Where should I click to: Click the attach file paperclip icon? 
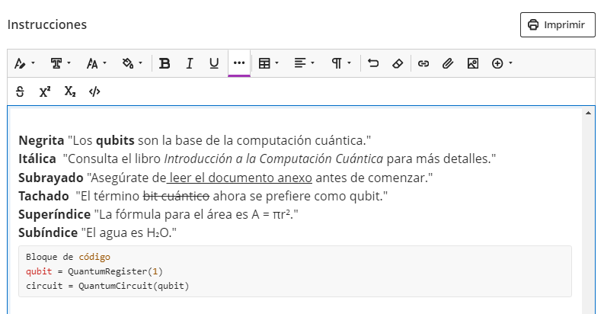pos(448,63)
